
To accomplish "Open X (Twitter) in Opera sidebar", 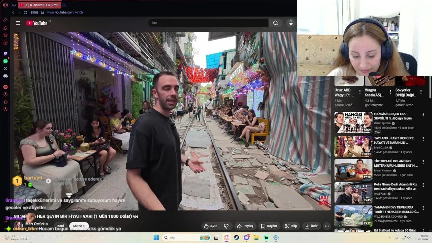I will point(5,69).
